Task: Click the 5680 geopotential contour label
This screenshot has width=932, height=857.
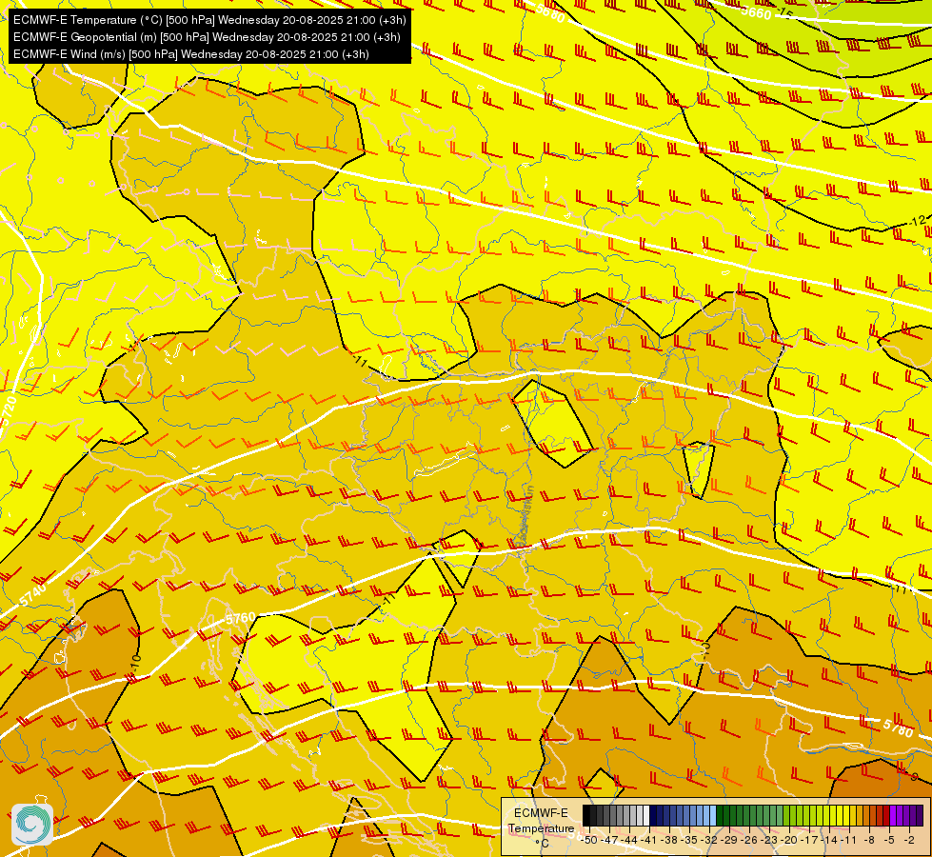Action: pyautogui.click(x=550, y=12)
